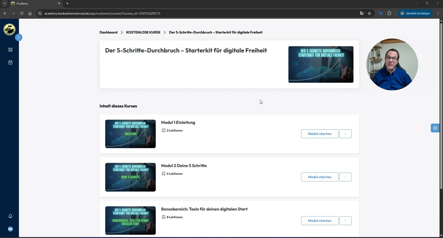Click Bonusbereich: Tools für deinen digitalen Start title

coord(204,209)
